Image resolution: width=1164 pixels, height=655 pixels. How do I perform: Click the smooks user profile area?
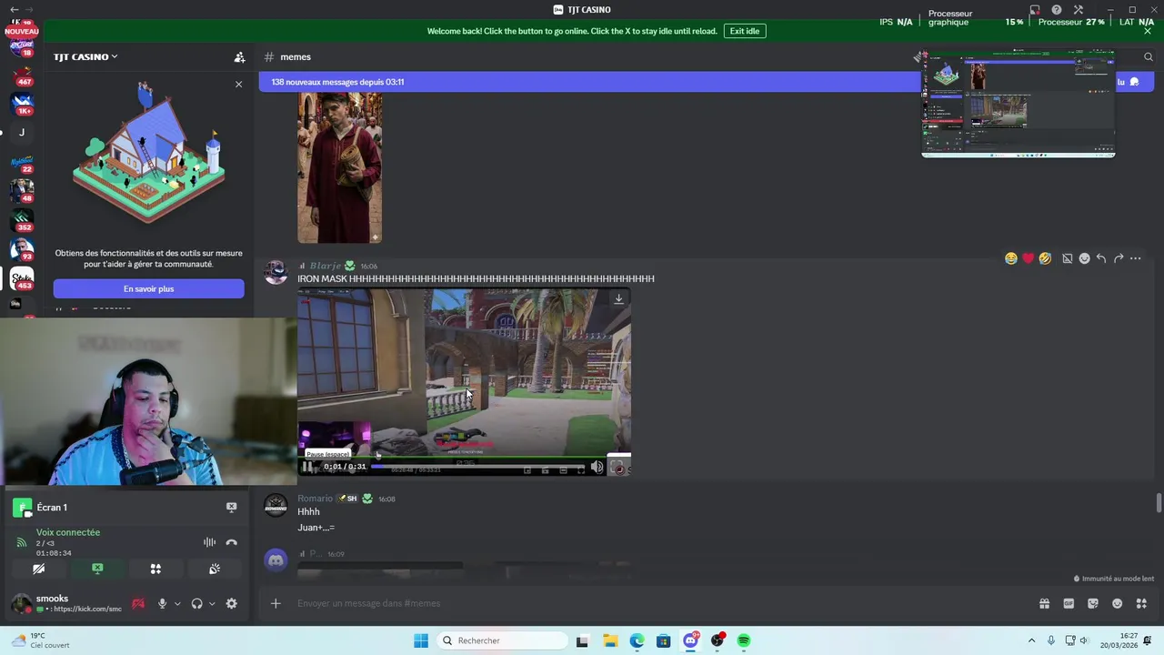(66, 603)
